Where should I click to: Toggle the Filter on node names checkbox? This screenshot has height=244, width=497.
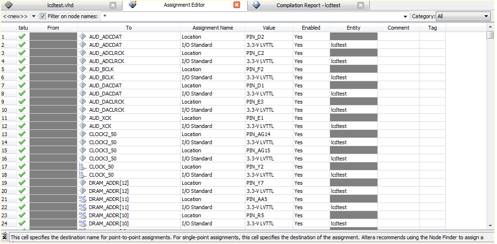43,16
